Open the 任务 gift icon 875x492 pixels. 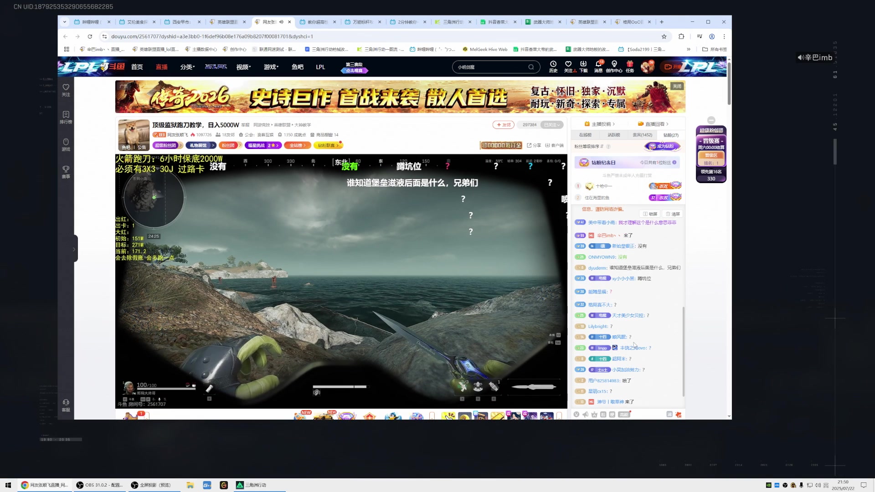pos(630,67)
